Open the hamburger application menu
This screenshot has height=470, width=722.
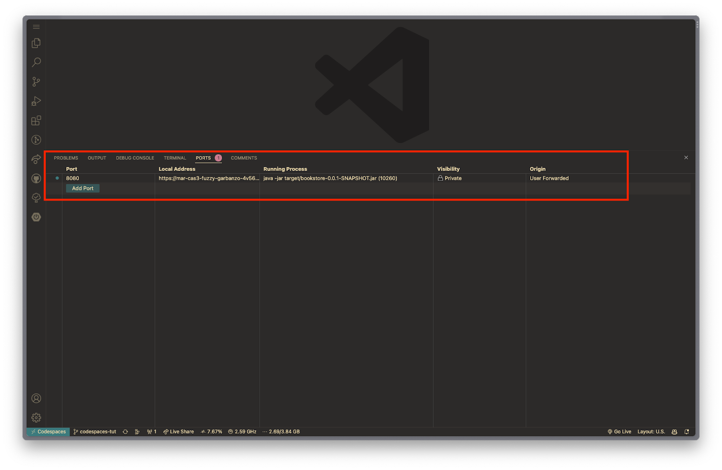[36, 27]
